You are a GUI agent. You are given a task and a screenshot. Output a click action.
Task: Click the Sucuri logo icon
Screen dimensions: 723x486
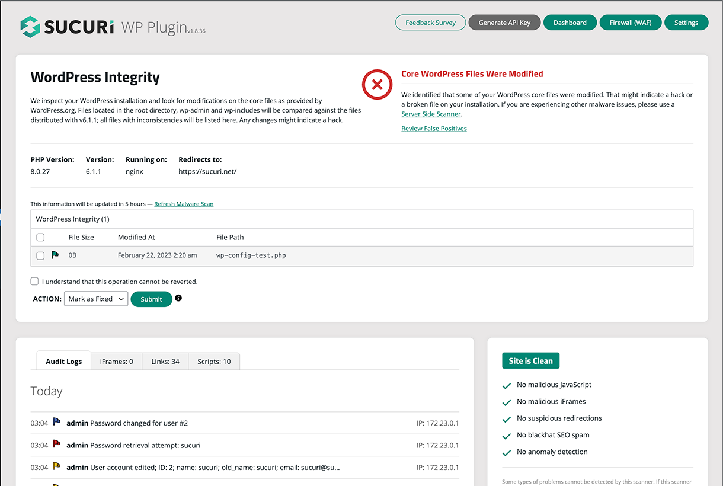coord(30,27)
